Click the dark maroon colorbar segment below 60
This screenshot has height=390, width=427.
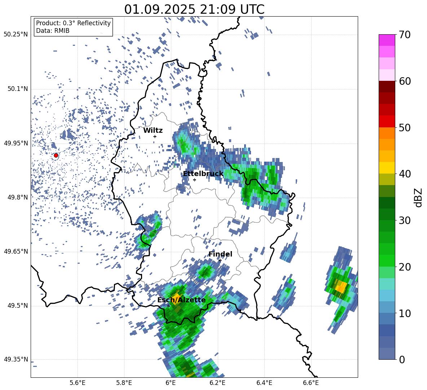(x=387, y=87)
